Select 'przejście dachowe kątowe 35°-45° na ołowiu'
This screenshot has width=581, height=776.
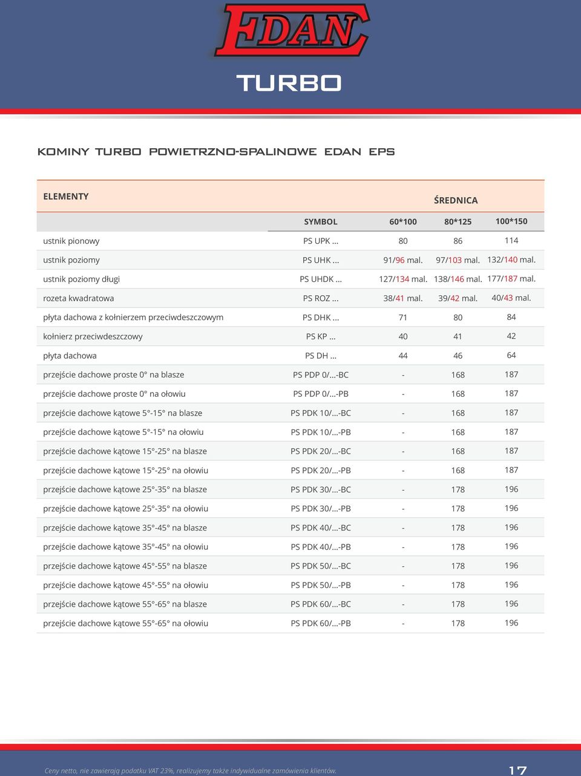(x=126, y=547)
